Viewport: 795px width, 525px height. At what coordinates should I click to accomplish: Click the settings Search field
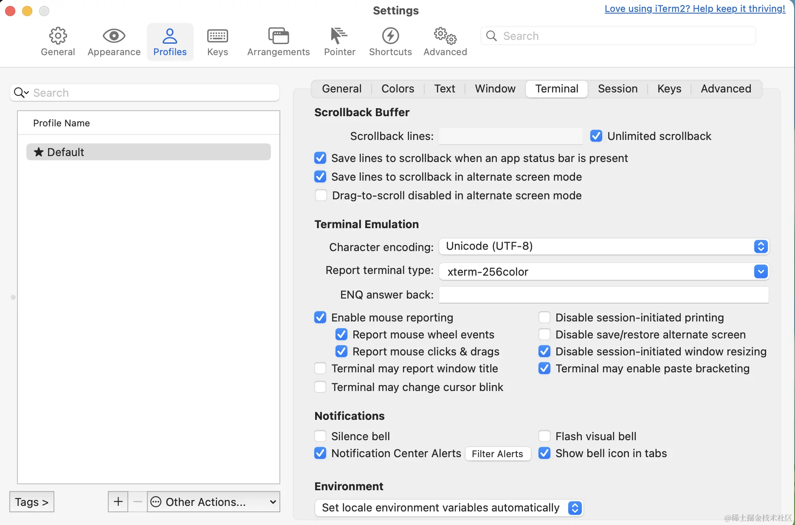coord(618,36)
